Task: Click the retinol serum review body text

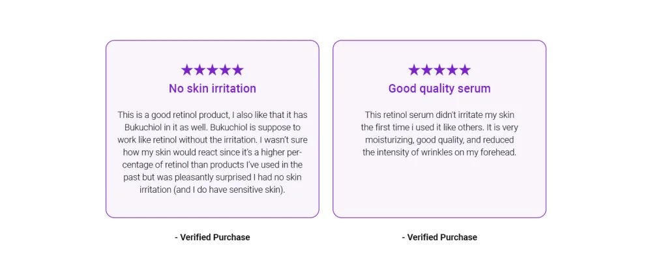Action: [439, 133]
